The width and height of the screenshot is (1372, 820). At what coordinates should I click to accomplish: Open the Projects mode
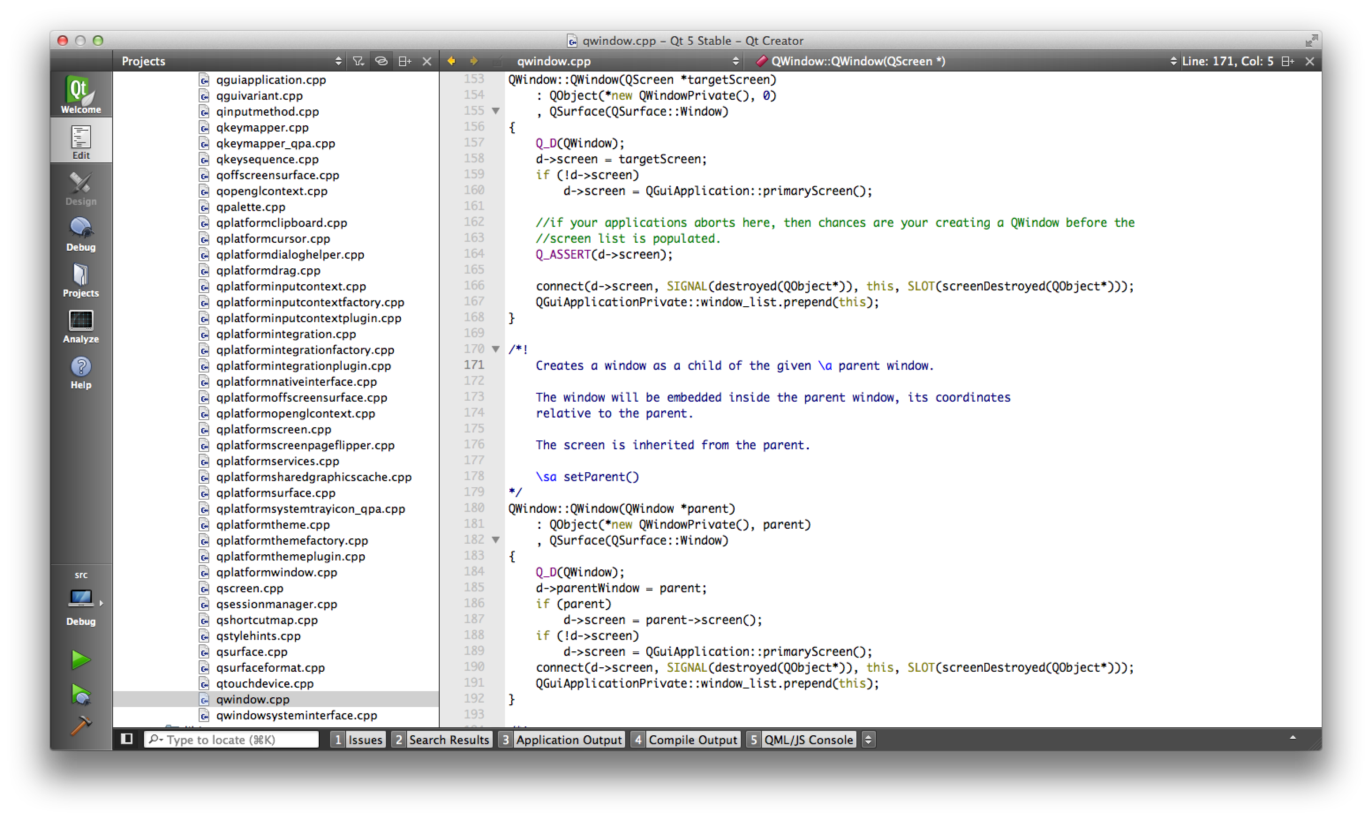(81, 280)
